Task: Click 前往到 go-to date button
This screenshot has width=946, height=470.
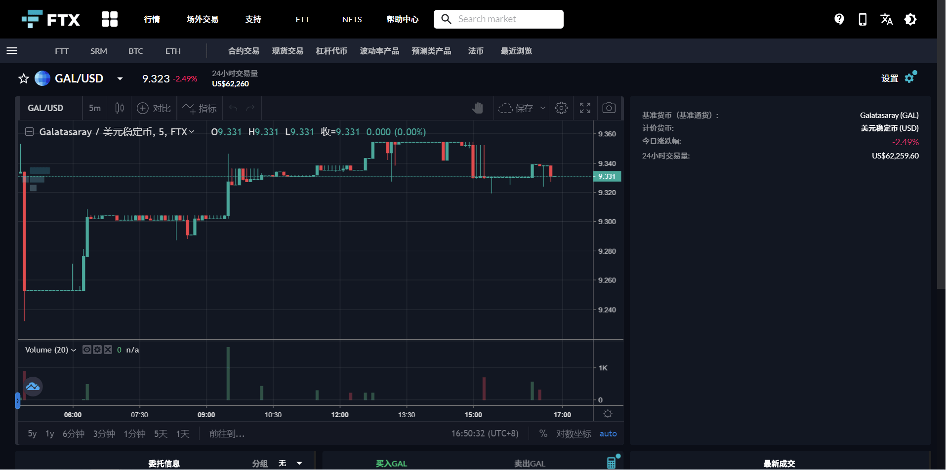Action: click(x=227, y=433)
